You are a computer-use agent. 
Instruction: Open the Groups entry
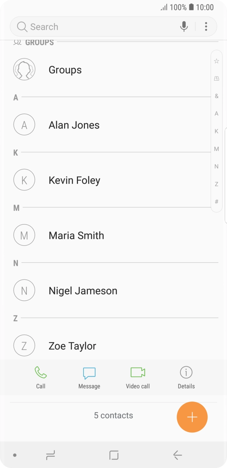[65, 70]
